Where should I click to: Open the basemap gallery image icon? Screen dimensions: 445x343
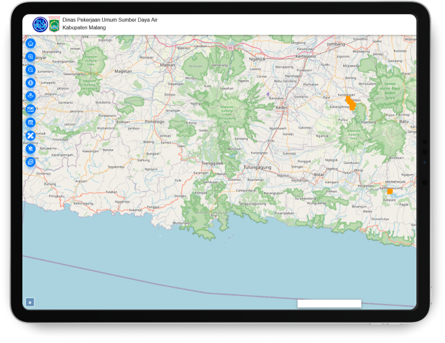(x=30, y=109)
